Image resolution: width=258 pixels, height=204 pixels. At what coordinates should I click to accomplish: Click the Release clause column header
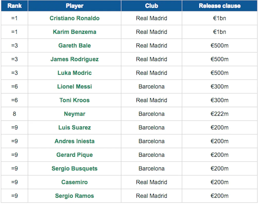[x=220, y=6]
